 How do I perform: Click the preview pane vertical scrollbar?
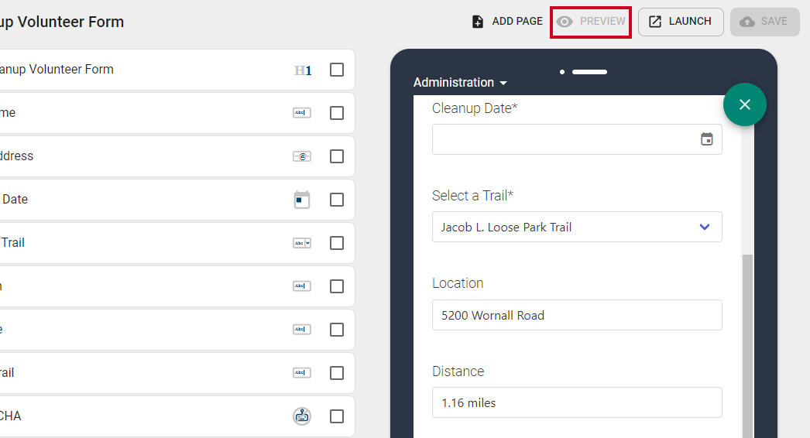pyautogui.click(x=747, y=346)
